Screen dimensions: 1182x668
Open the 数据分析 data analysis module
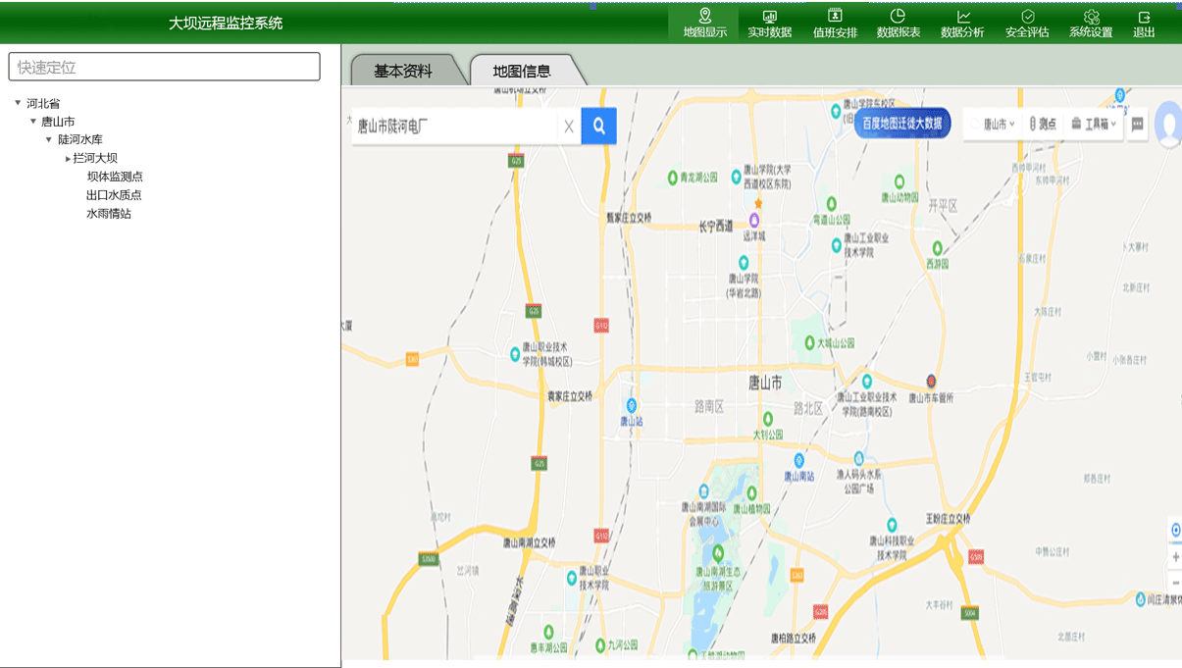pos(962,24)
